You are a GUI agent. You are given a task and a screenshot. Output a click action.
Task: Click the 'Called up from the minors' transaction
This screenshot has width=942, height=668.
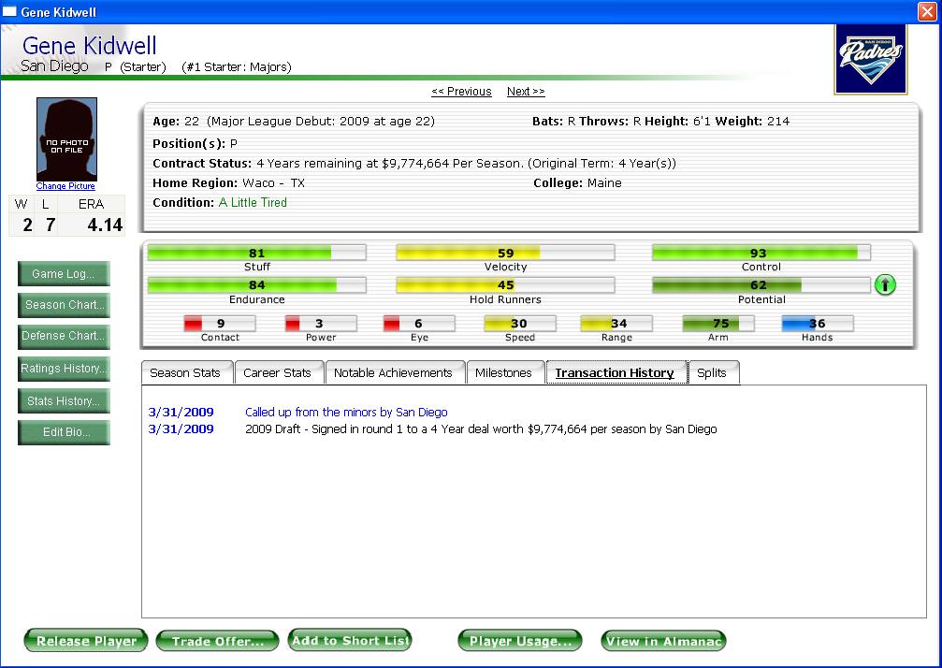tap(346, 412)
